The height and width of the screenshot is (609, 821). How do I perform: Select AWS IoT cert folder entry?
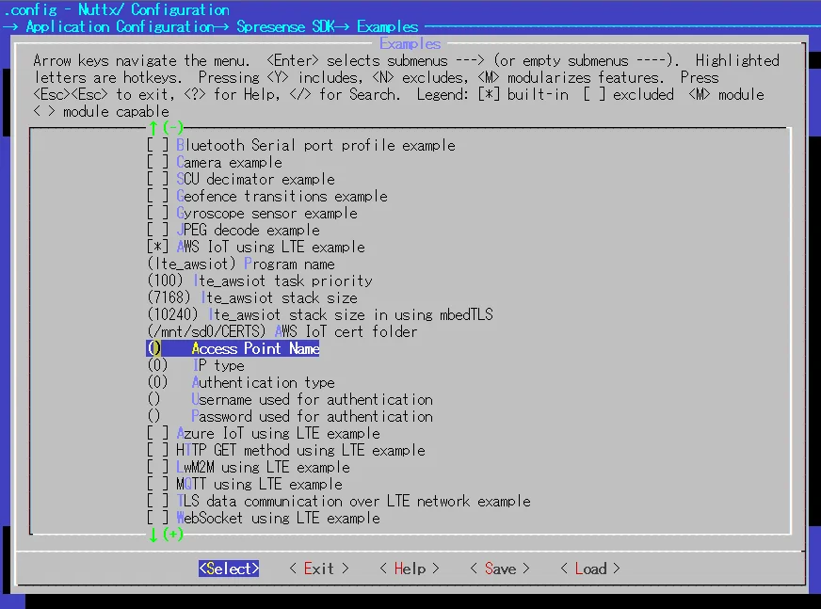click(x=282, y=331)
